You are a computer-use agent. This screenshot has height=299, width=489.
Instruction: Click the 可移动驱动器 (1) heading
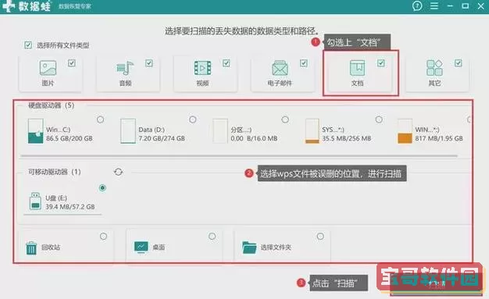(54, 172)
